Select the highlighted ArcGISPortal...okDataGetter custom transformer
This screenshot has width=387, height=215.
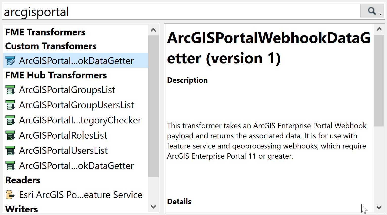[76, 60]
